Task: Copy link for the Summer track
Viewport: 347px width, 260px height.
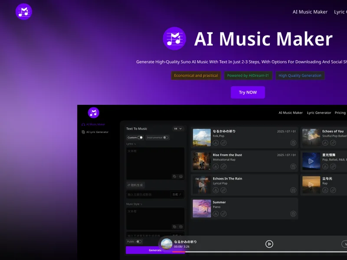Action: pos(223,214)
